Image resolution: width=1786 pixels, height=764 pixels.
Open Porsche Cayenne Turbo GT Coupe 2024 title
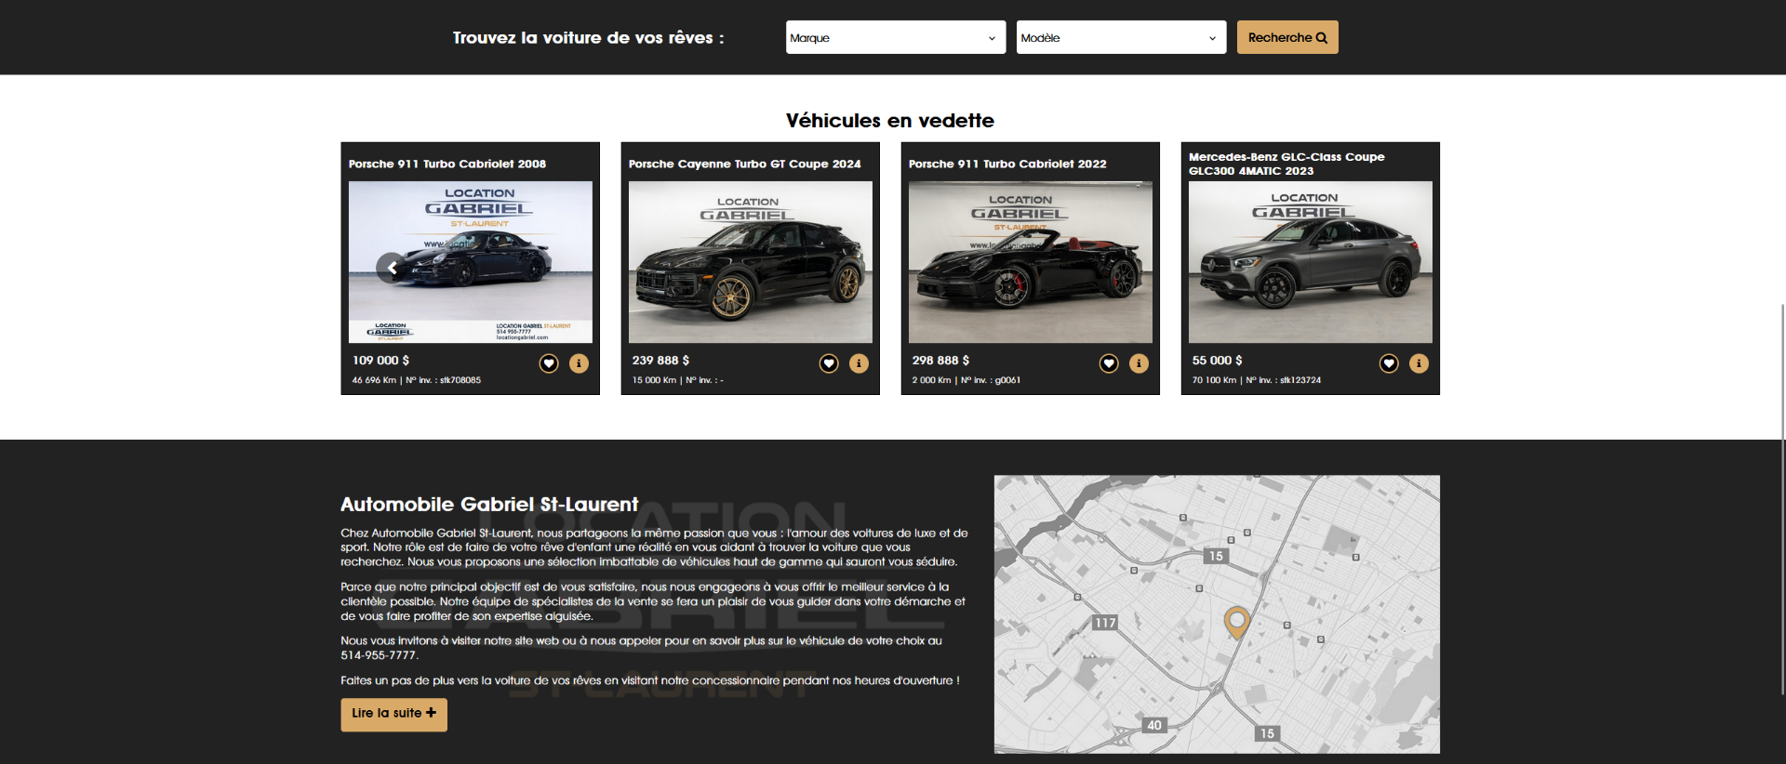pos(744,164)
